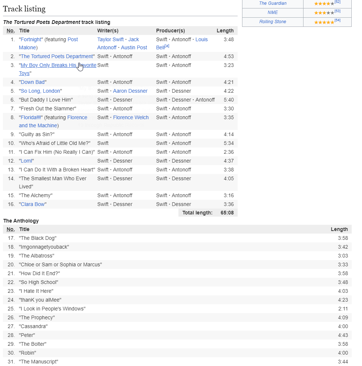The width and height of the screenshot is (362, 366).
Task: Click the NME three-star rating icon
Action: [324, 13]
